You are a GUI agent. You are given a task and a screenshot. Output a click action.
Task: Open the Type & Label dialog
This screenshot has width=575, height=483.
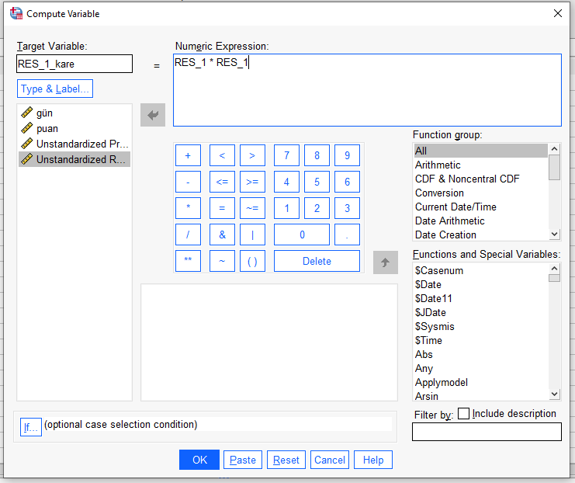tap(55, 89)
